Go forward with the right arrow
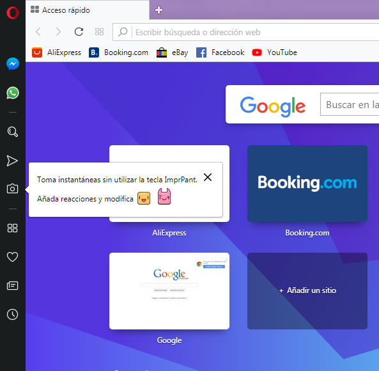 pos(58,32)
